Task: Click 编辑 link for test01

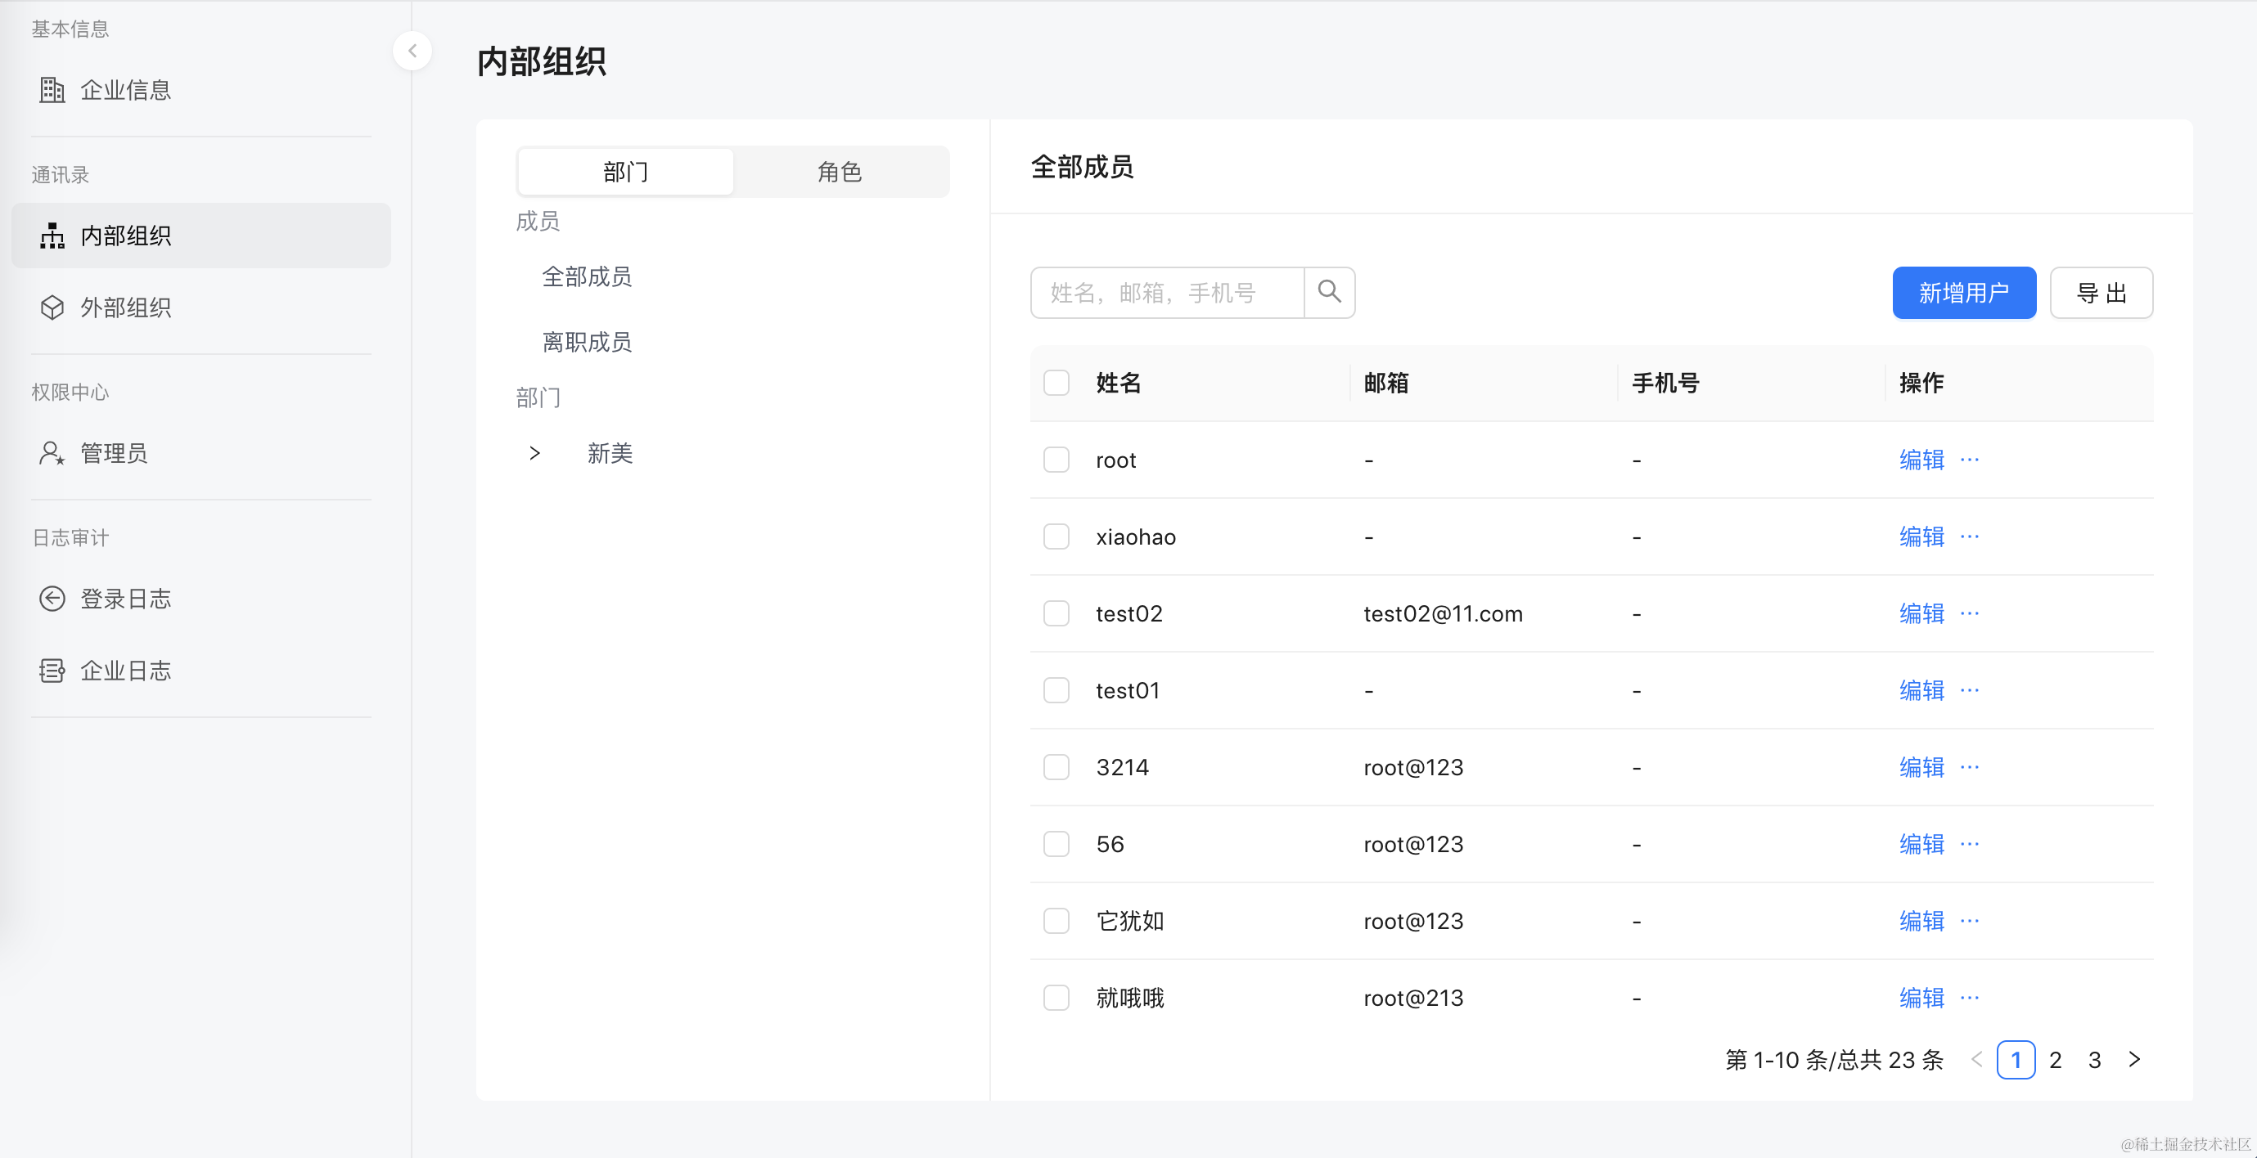Action: coord(1921,690)
